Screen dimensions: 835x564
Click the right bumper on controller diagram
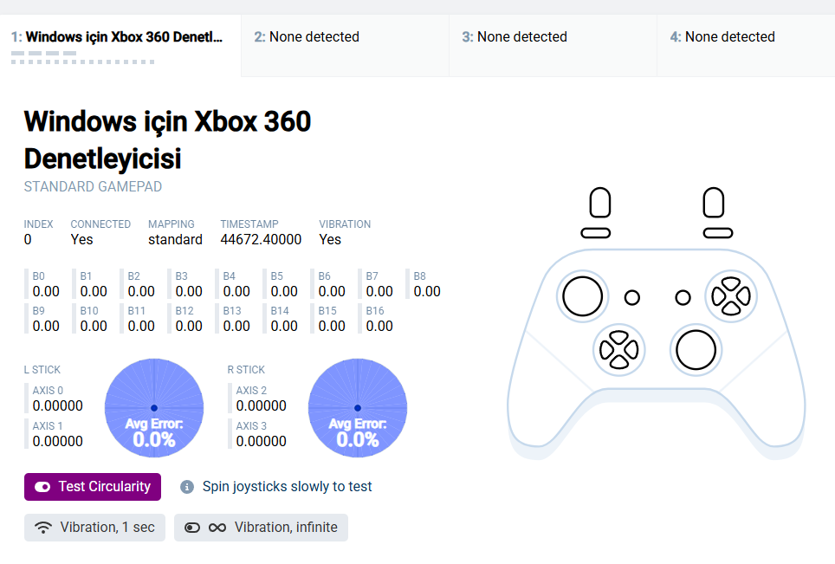718,233
